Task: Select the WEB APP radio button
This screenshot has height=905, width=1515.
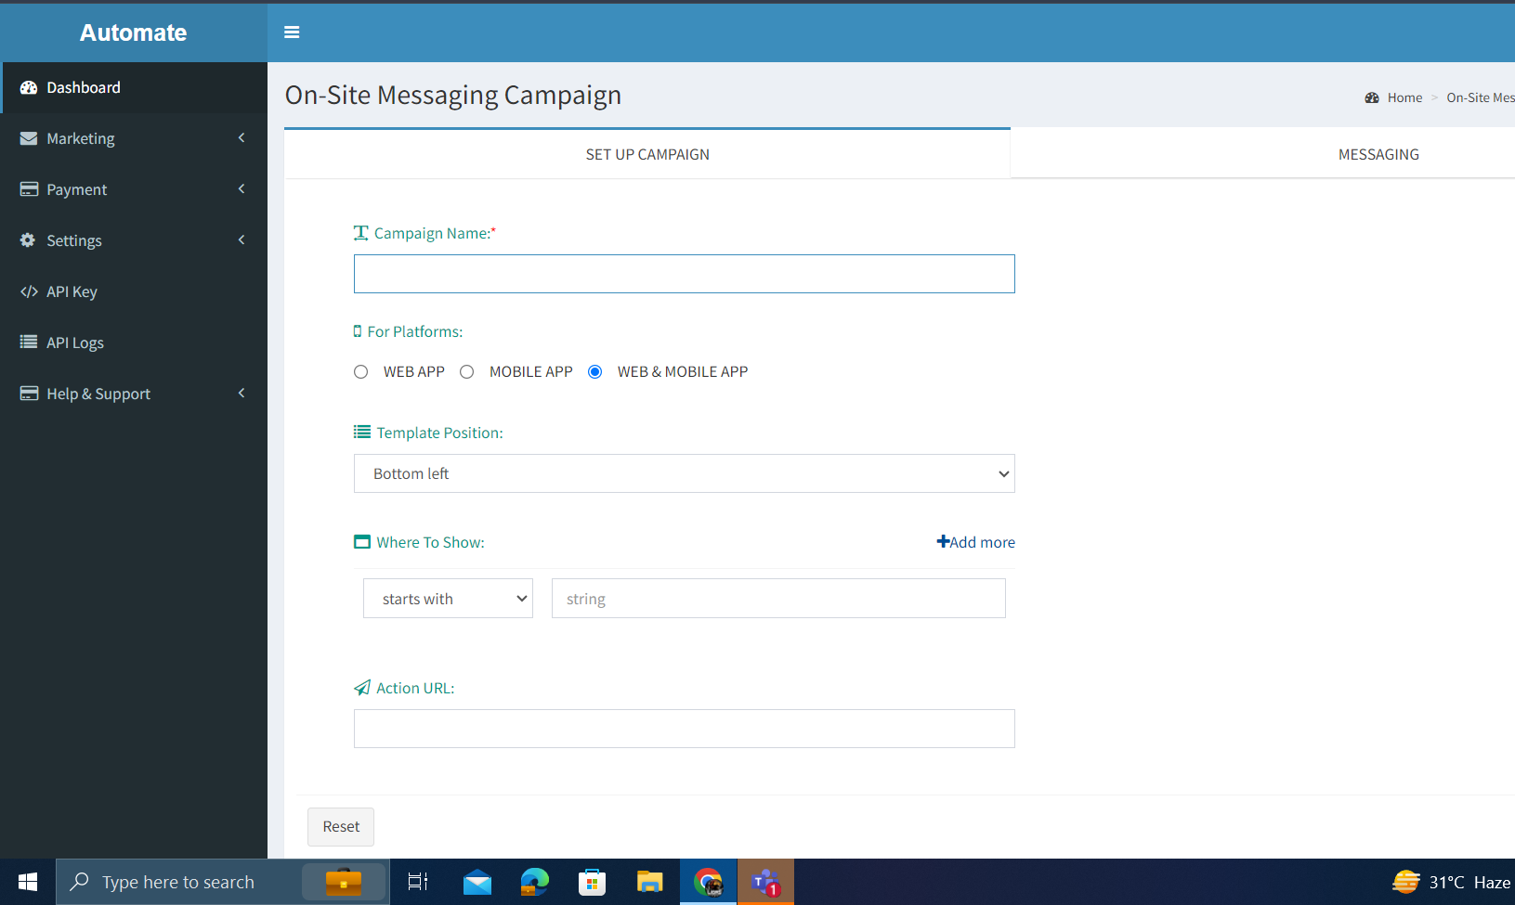Action: tap(361, 372)
